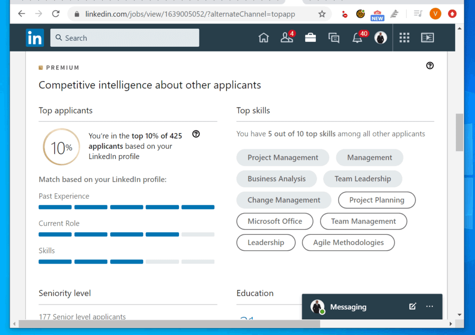Click the Past Experience match bar
475x335 pixels.
[127, 207]
